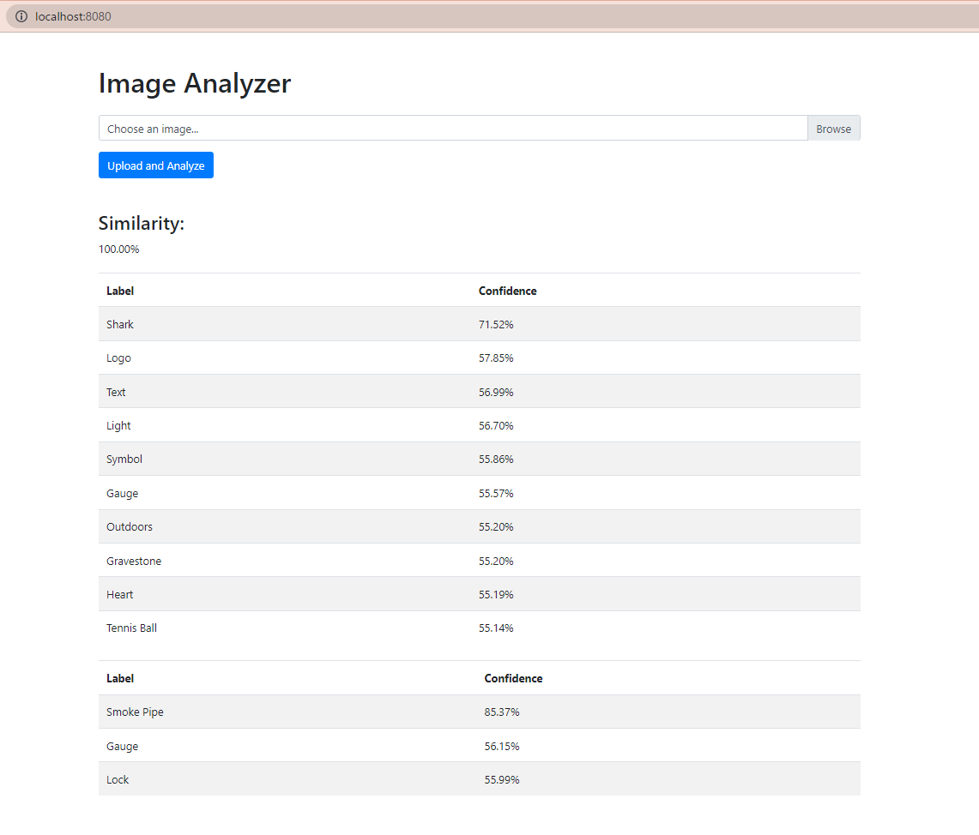979x835 pixels.
Task: Click the 57.85% confidence value
Action: click(x=496, y=358)
